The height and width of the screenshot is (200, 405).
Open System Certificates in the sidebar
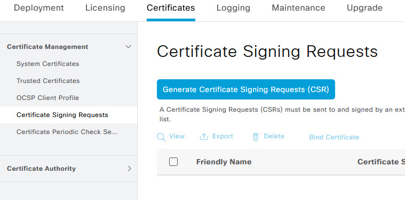click(x=48, y=64)
